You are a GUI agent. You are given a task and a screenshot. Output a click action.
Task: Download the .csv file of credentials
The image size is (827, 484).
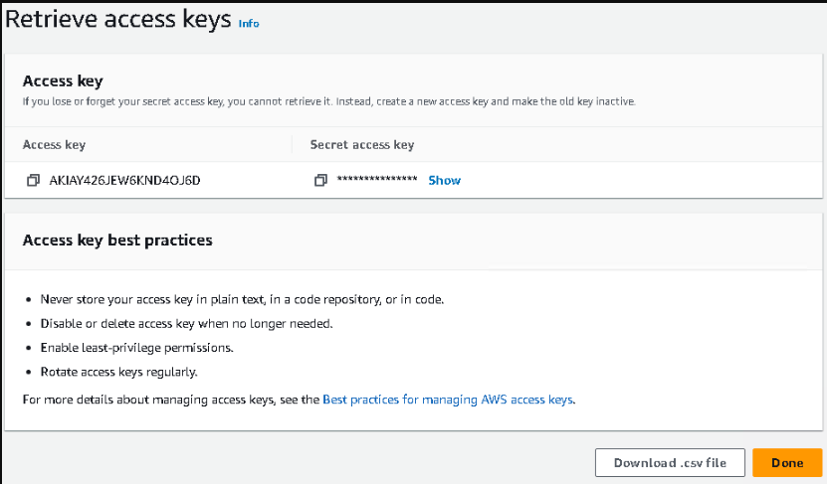pyautogui.click(x=670, y=463)
